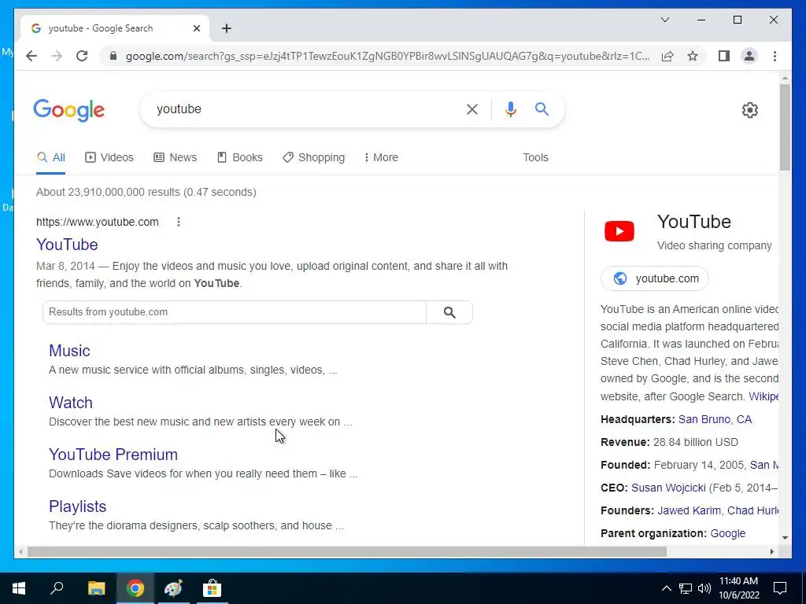
Task: Switch to the News tab
Action: 176,157
